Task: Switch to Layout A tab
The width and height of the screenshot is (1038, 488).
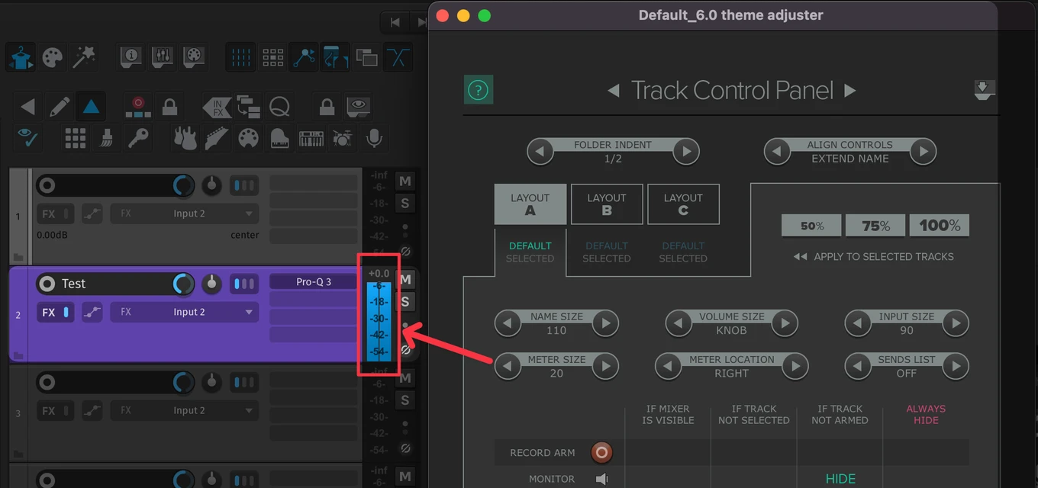Action: tap(530, 204)
